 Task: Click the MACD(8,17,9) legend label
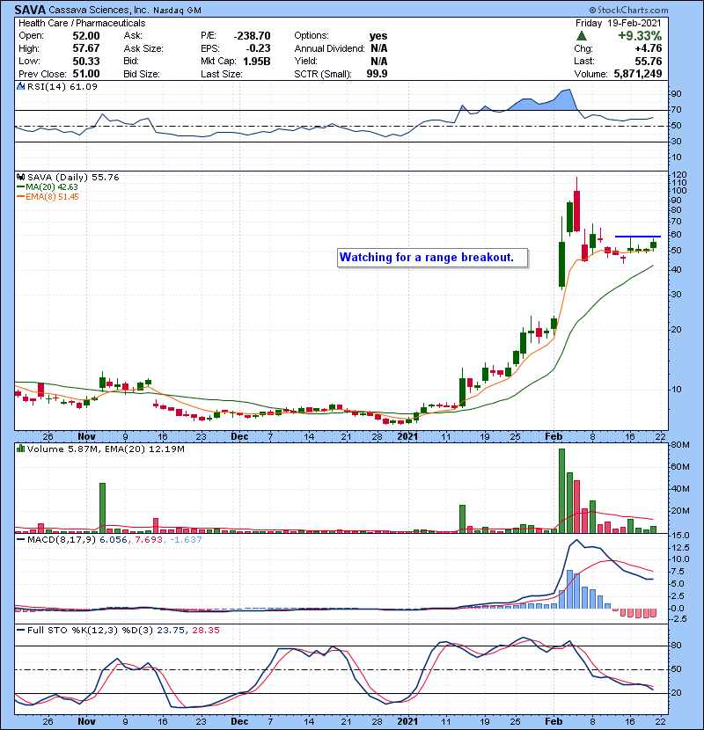pyautogui.click(x=62, y=540)
